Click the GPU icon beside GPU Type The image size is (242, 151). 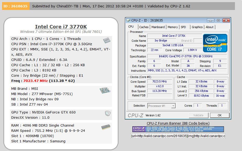point(108,113)
